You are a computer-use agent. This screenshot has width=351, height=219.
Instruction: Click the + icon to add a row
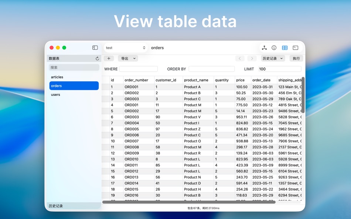[x=109, y=58]
